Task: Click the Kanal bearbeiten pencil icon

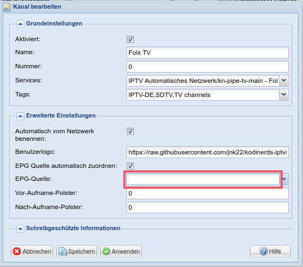Action: pos(7,7)
